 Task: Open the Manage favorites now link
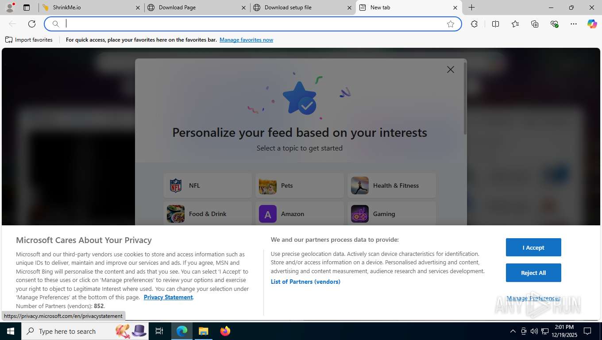click(246, 40)
